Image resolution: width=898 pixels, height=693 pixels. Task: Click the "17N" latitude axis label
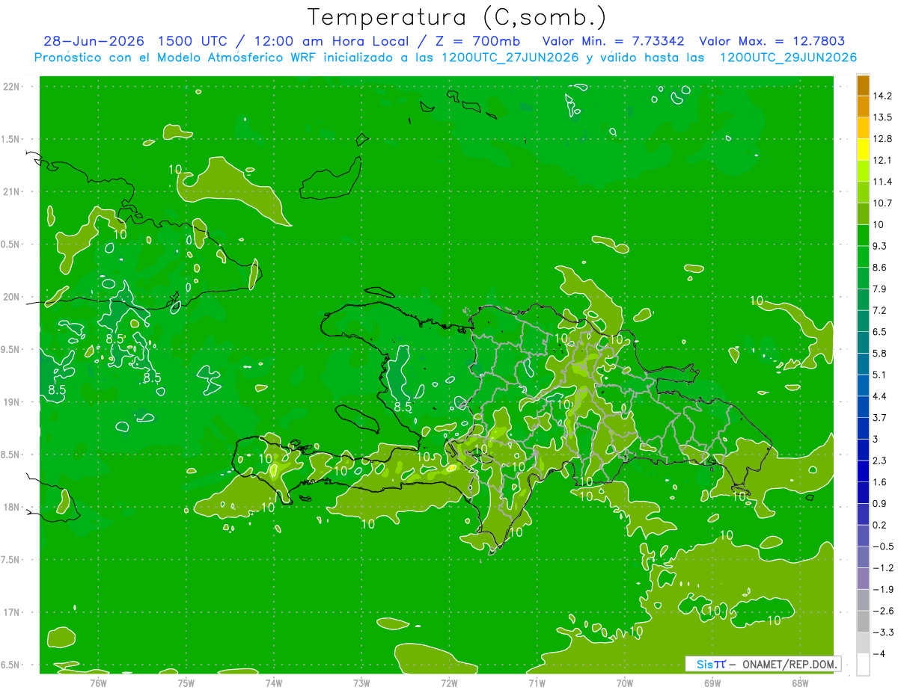[13, 612]
